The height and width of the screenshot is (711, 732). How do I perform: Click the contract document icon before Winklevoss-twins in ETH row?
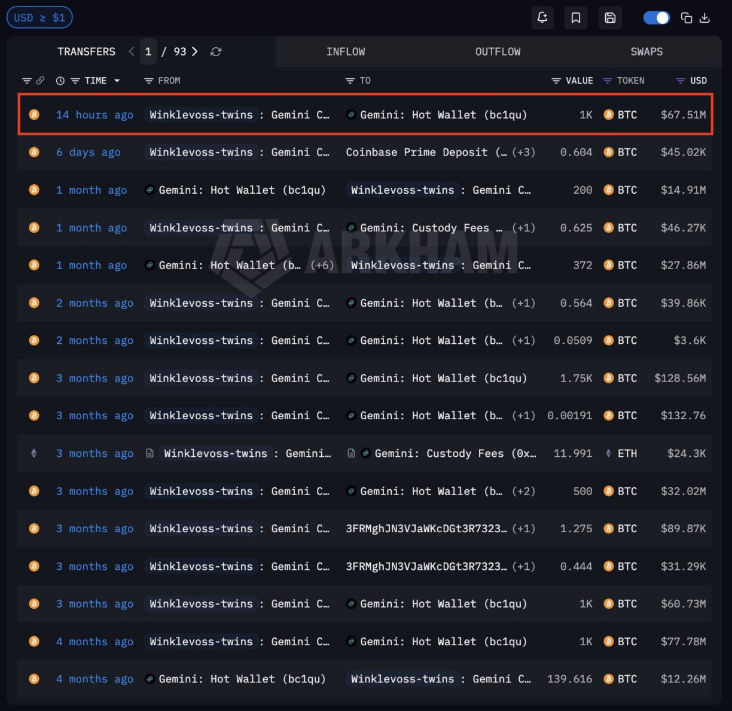[150, 453]
